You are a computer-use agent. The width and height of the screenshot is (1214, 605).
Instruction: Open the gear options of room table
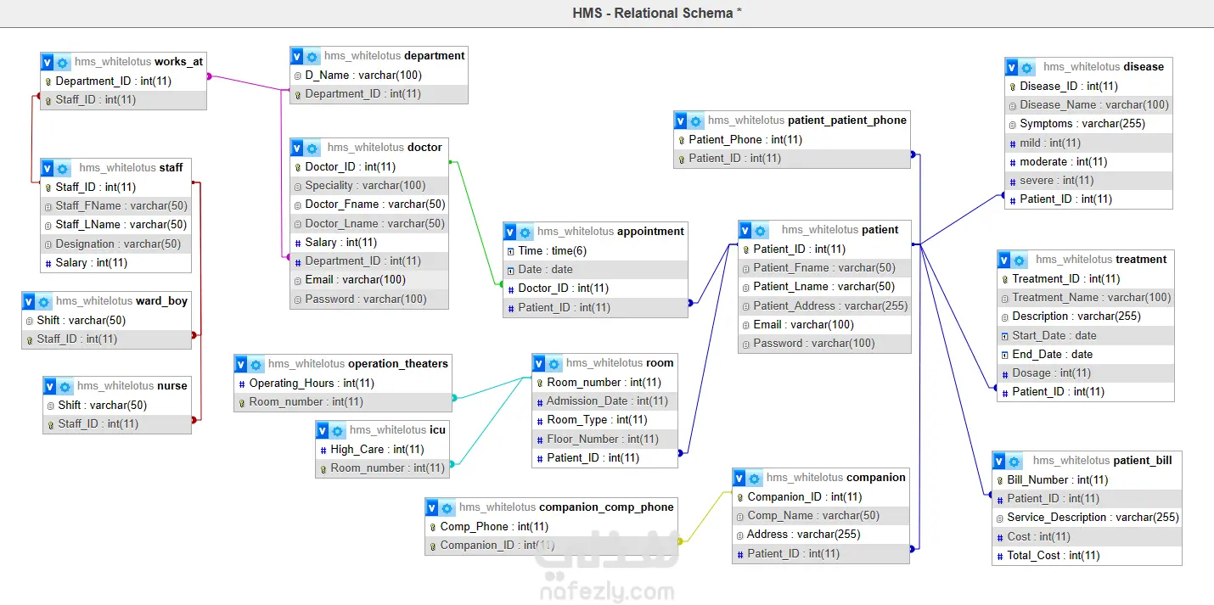(554, 363)
